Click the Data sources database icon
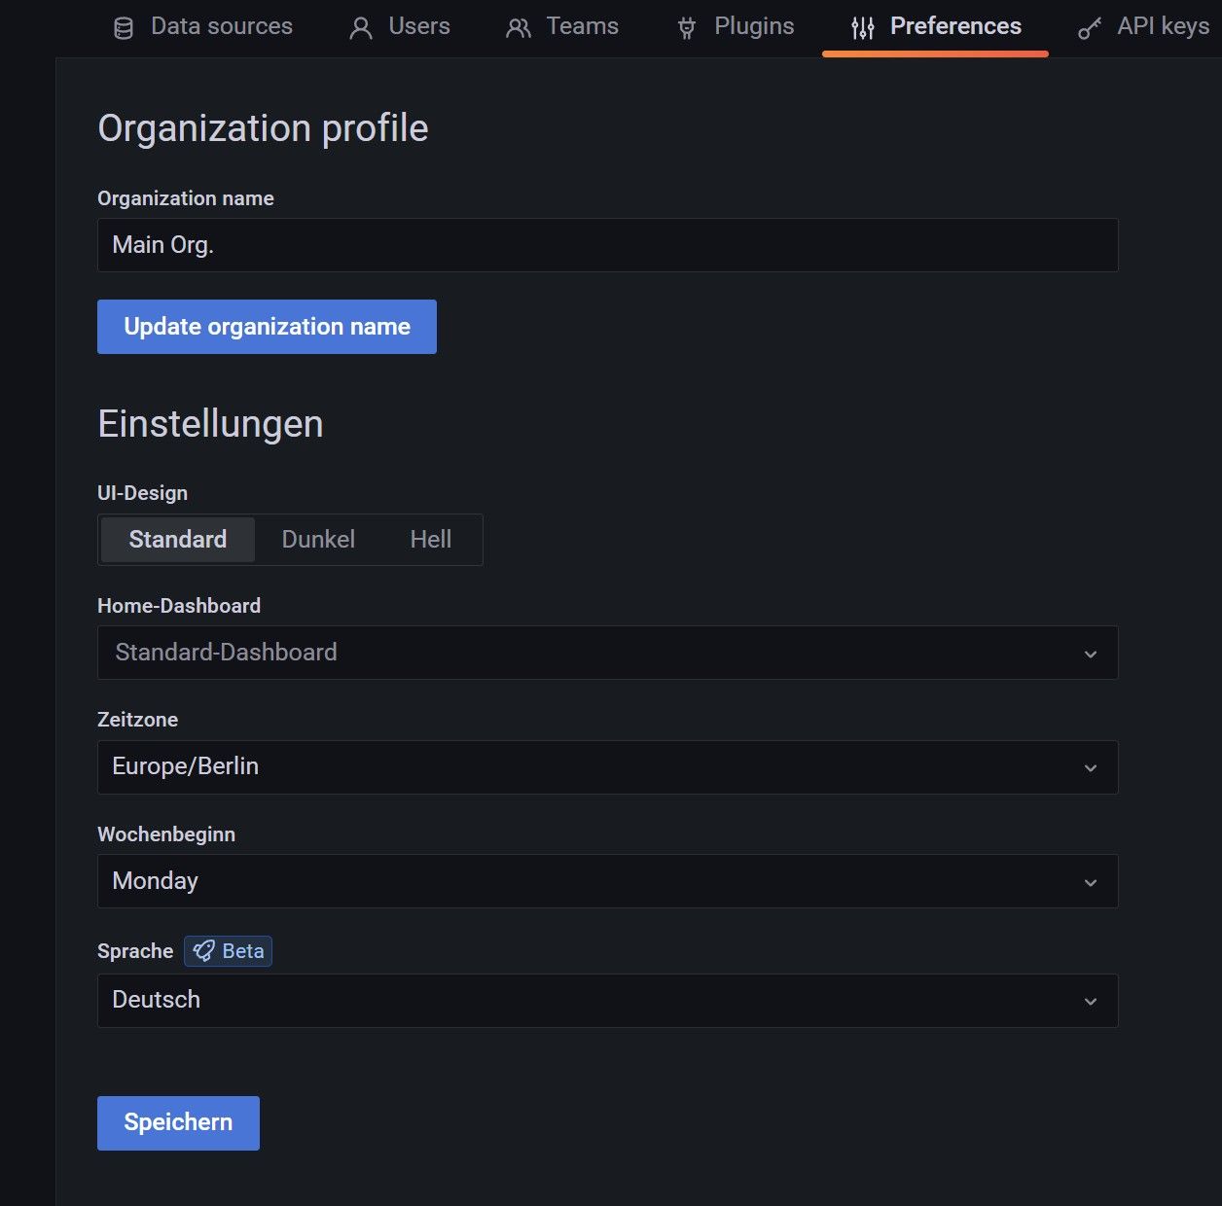1222x1206 pixels. (x=124, y=28)
